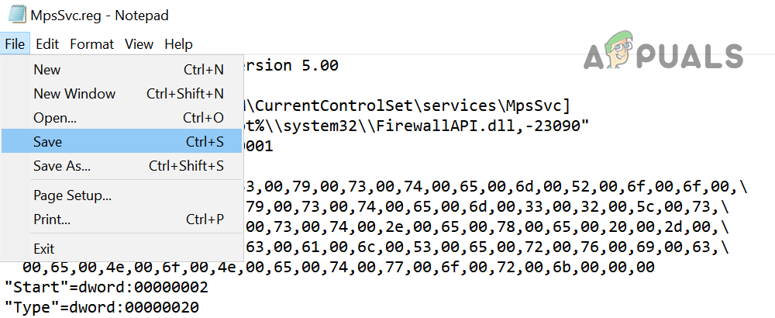775x318 pixels.
Task: Click Save in the File menu
Action: (x=48, y=142)
